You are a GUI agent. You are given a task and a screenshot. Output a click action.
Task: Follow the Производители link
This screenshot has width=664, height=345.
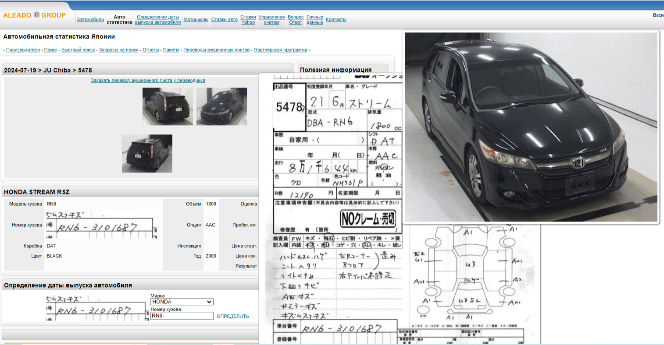pos(23,50)
